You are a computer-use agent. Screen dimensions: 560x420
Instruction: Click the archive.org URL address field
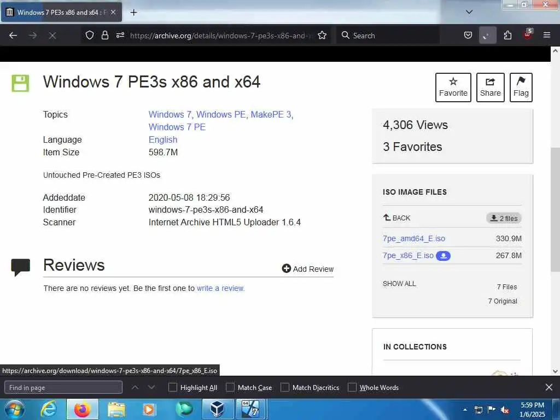click(x=221, y=36)
